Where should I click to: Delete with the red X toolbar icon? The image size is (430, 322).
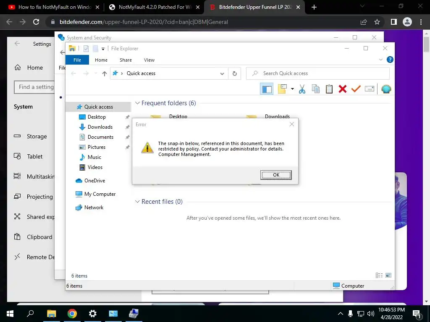pyautogui.click(x=343, y=89)
